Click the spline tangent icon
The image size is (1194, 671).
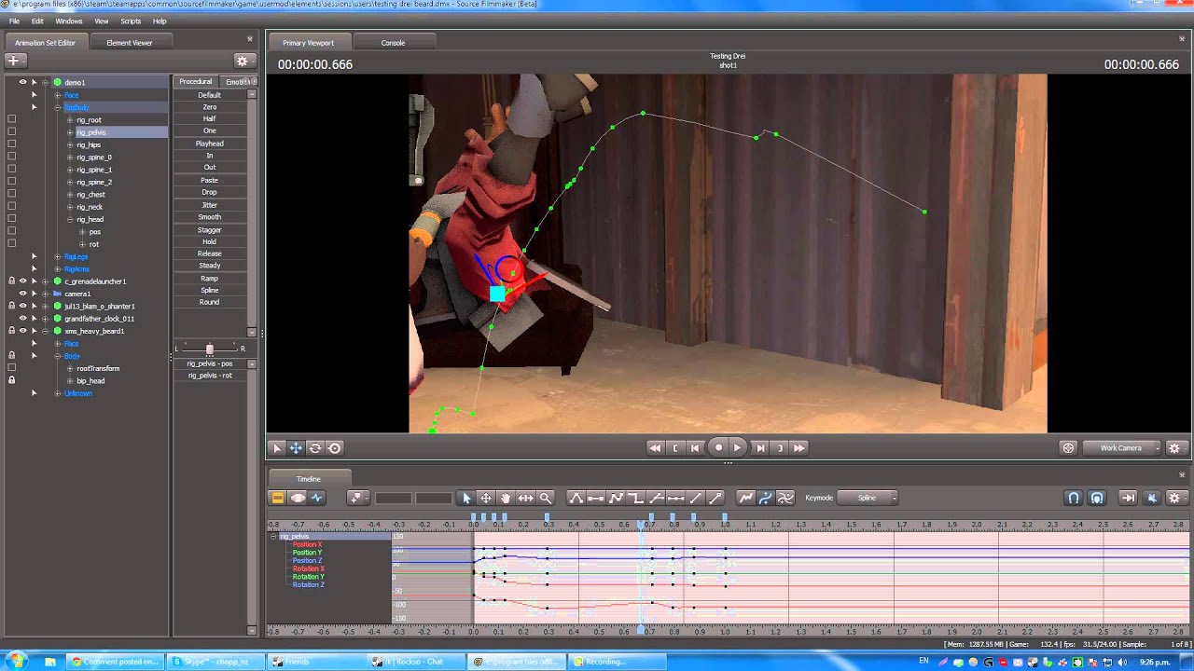click(x=576, y=498)
